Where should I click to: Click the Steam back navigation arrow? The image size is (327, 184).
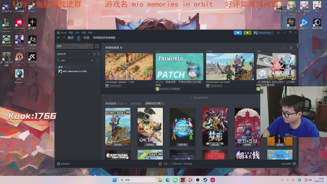click(58, 38)
